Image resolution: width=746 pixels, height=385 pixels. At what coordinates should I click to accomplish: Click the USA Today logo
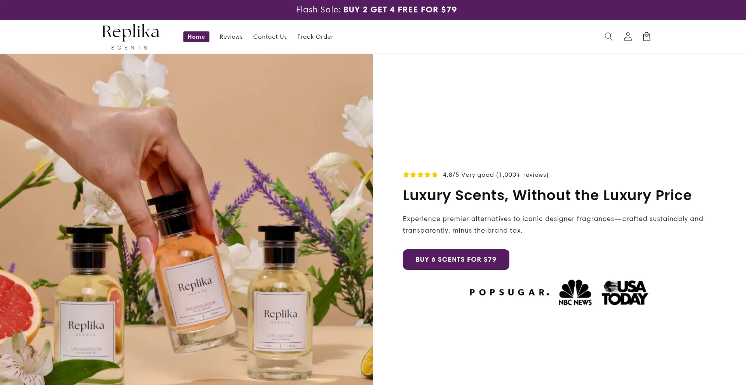[x=625, y=292]
